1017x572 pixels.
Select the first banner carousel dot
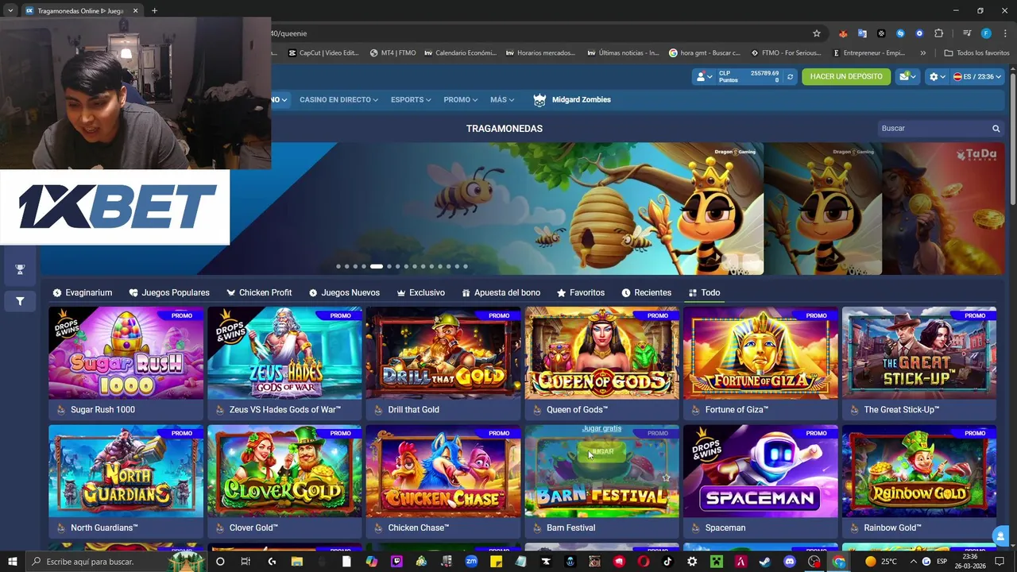point(338,267)
